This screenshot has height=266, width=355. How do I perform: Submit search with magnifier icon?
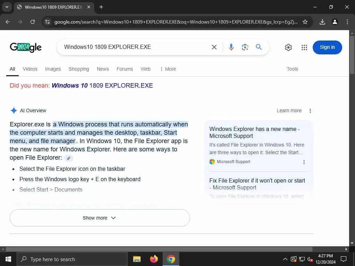259,47
